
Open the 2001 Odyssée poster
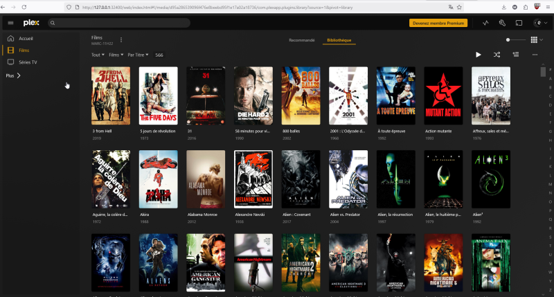click(x=348, y=96)
